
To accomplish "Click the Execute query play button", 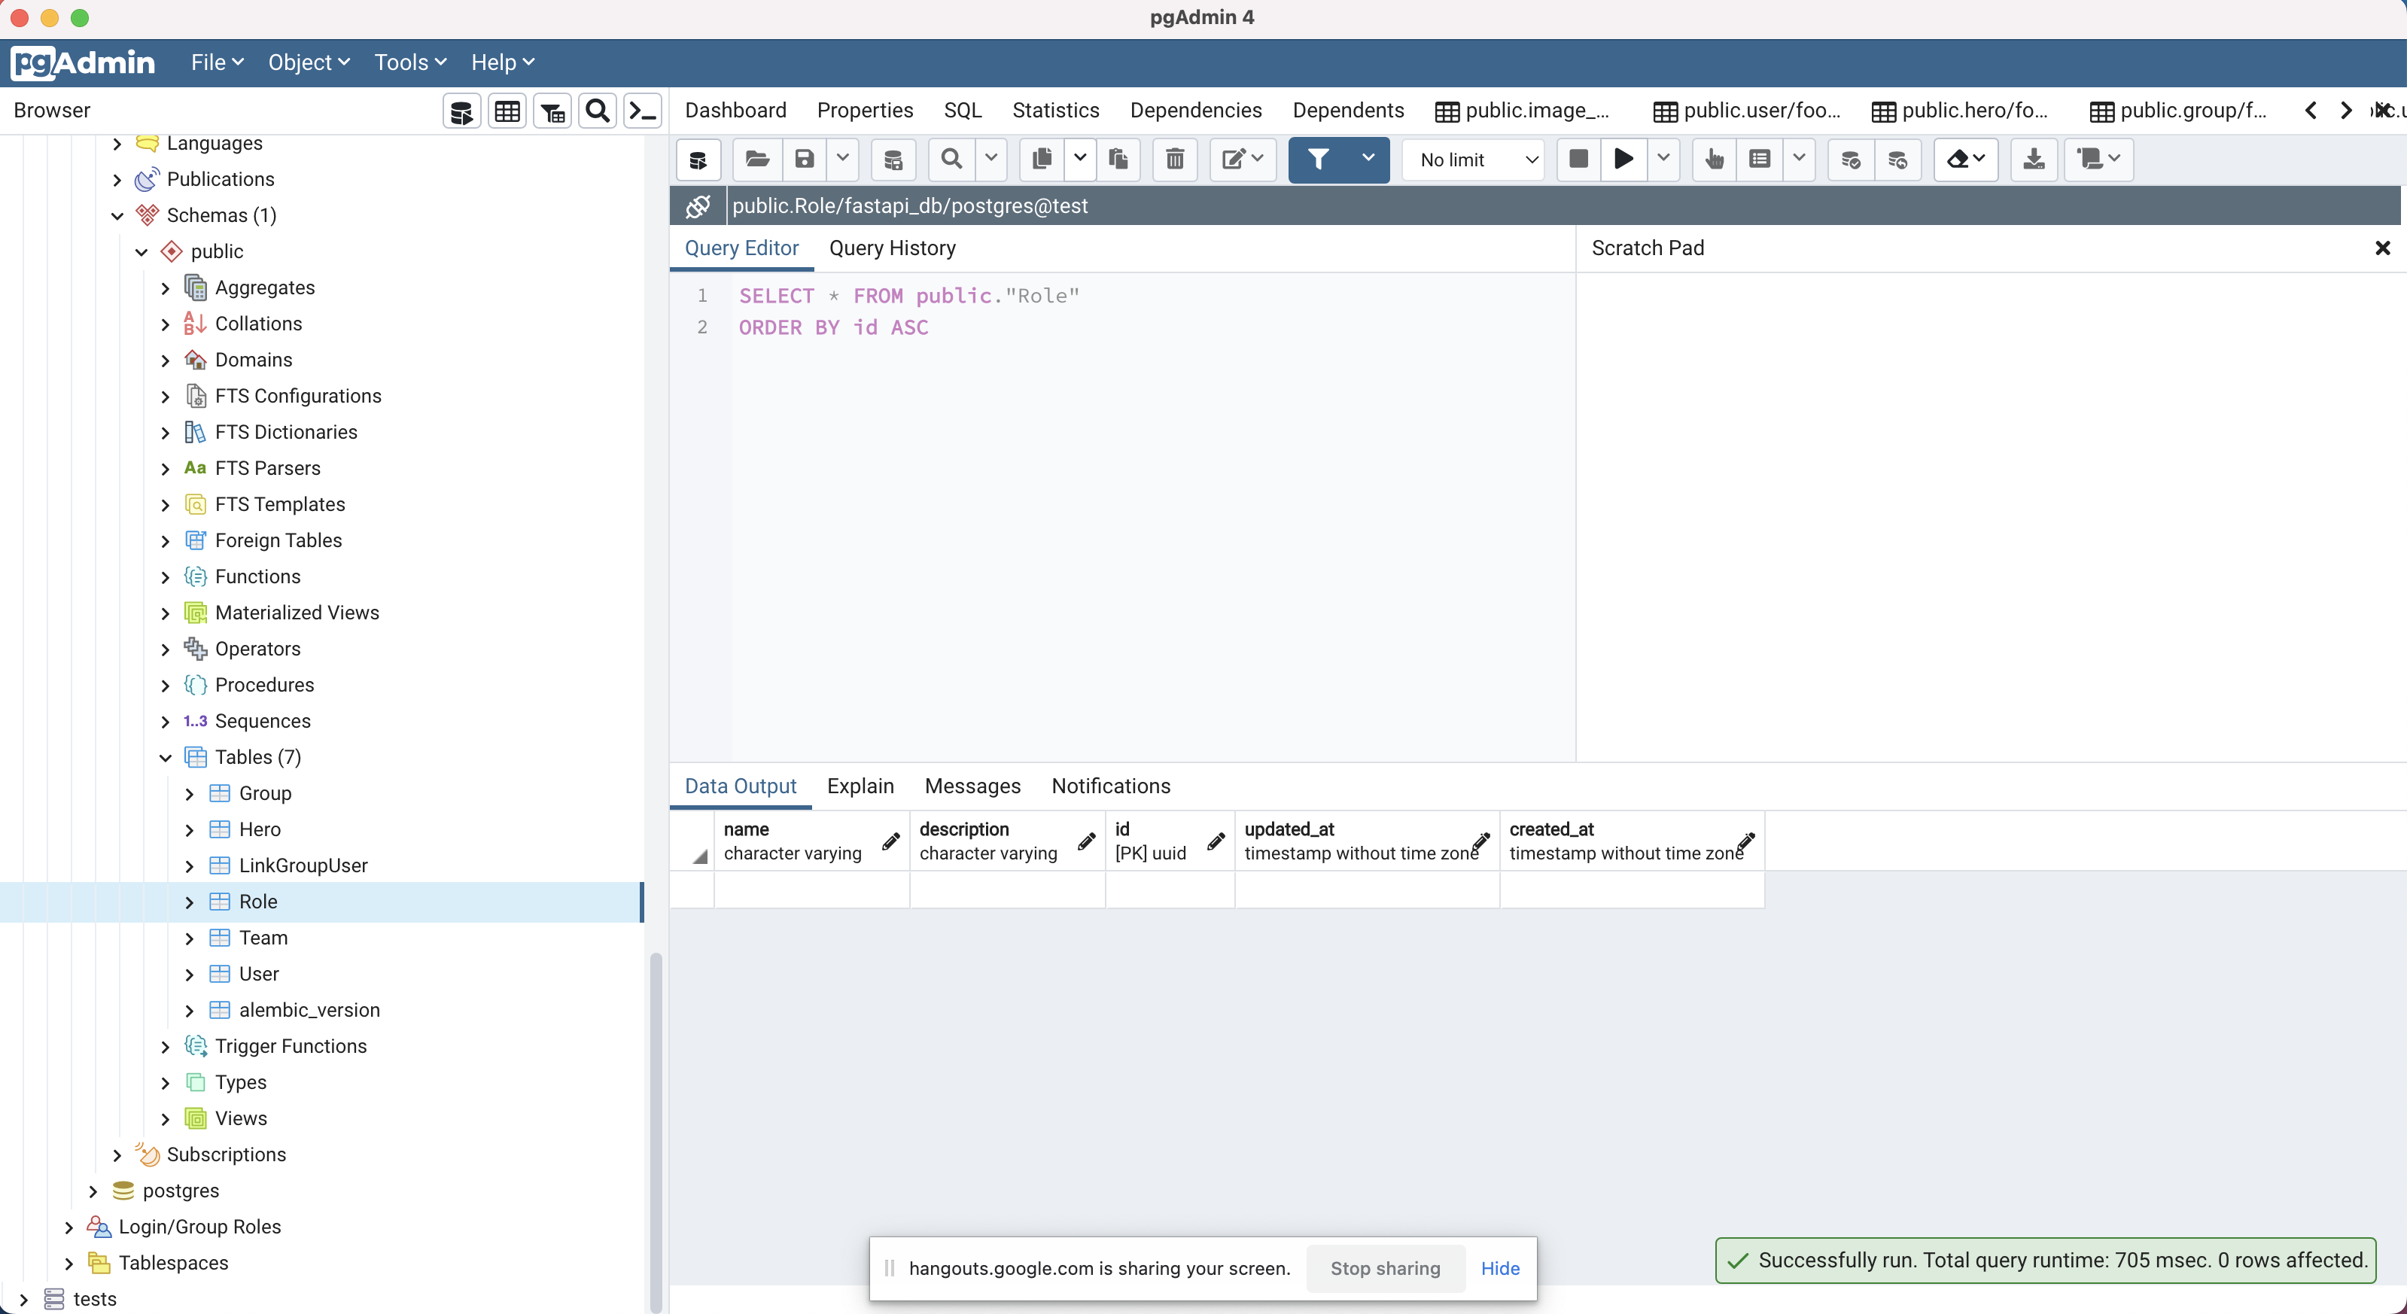I will [1624, 159].
